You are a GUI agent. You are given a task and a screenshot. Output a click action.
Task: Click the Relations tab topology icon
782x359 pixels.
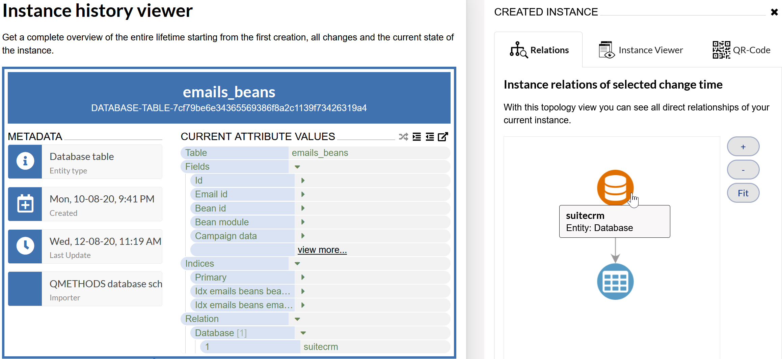click(519, 50)
